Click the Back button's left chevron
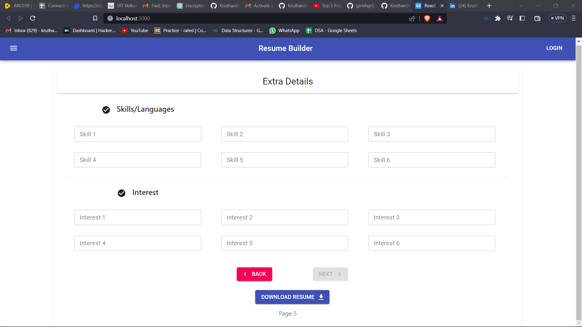 pos(245,274)
